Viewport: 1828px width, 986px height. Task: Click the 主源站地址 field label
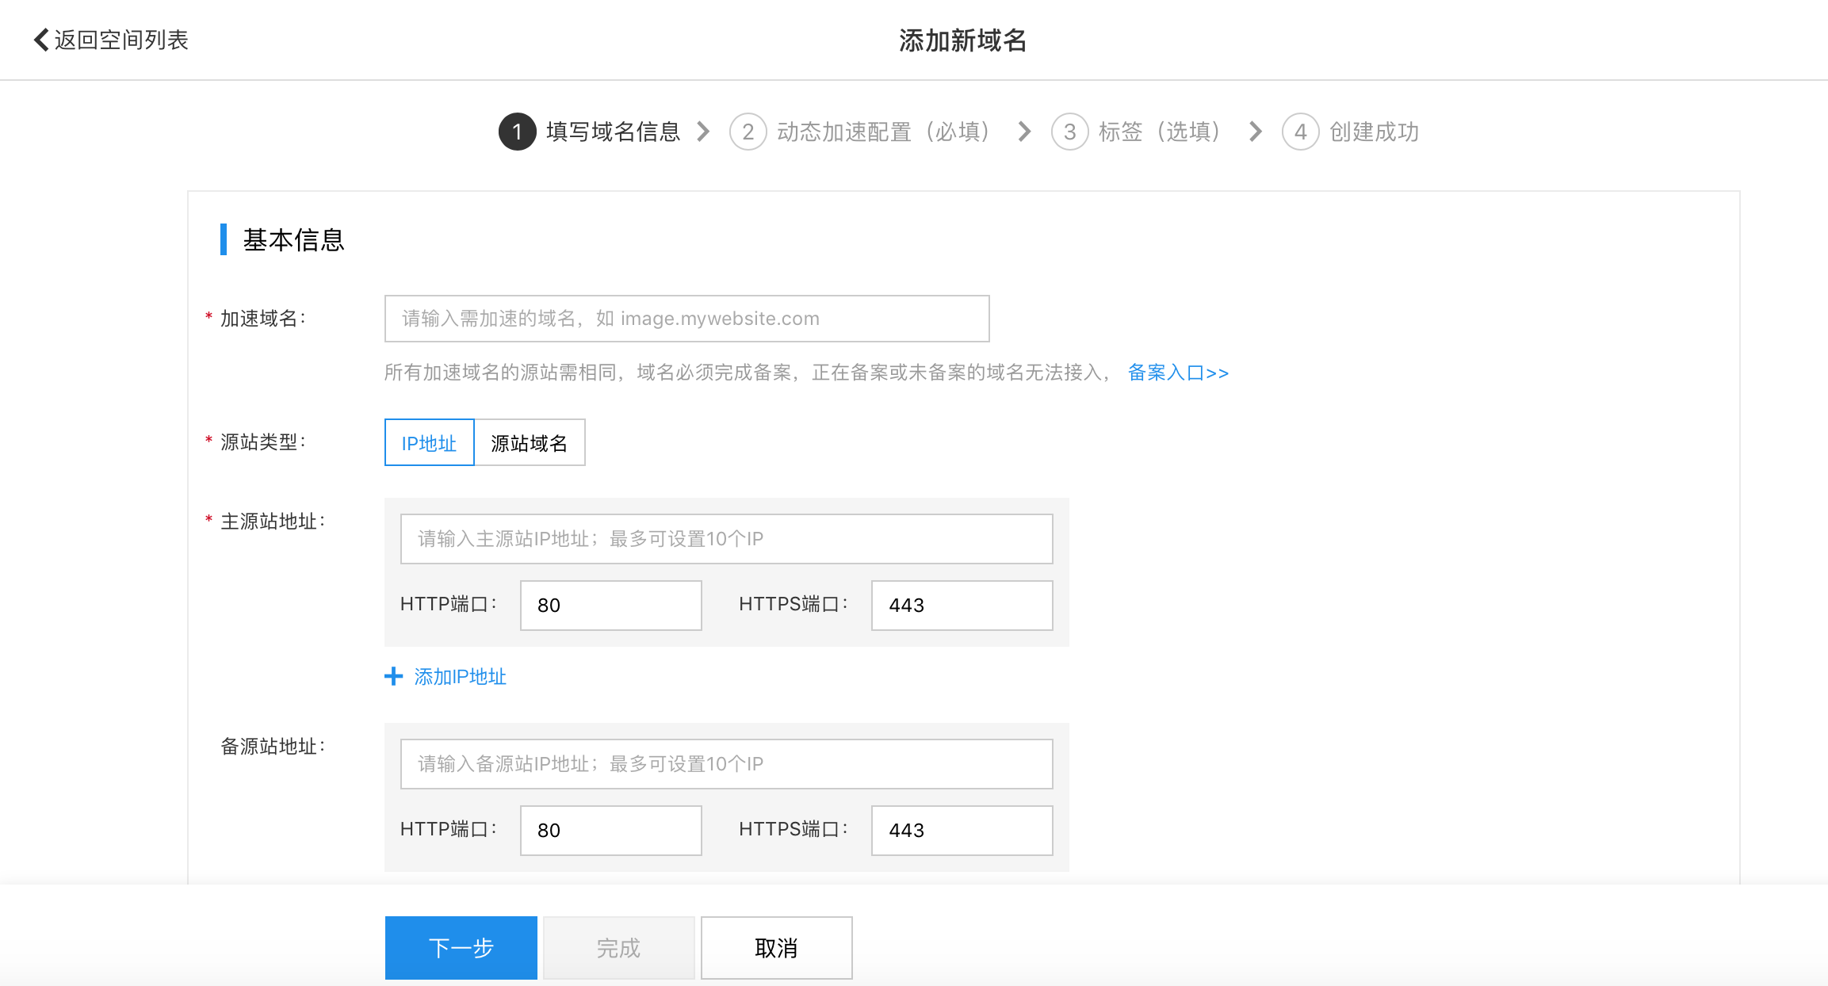pyautogui.click(x=273, y=522)
